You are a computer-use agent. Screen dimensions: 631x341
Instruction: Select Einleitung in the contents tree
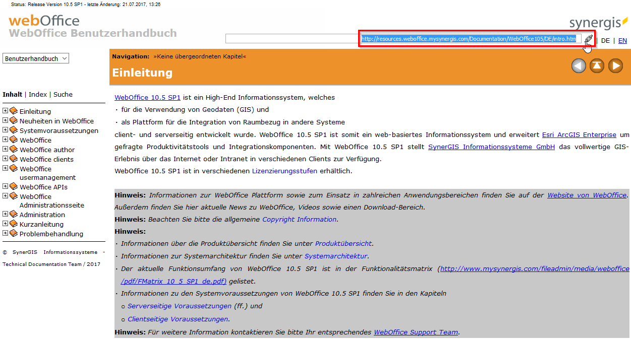[x=35, y=111]
